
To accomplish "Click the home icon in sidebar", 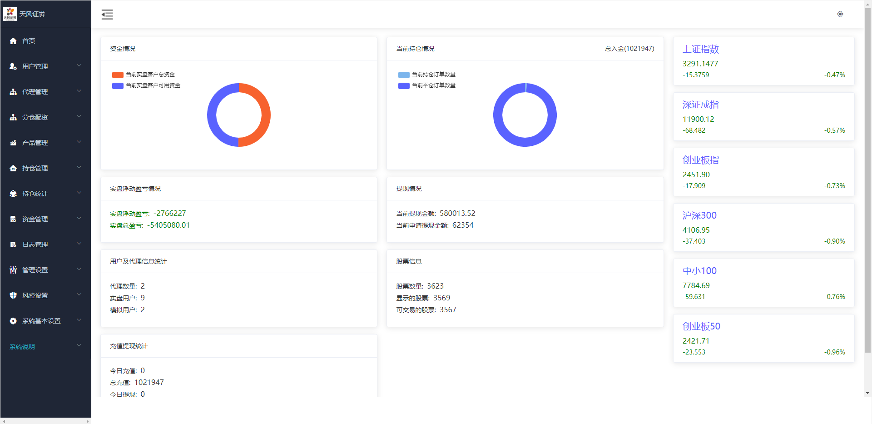I will [13, 41].
